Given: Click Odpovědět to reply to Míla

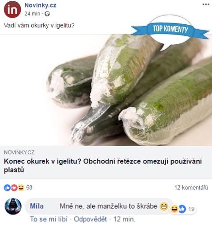Looking at the screenshot, I should [x=90, y=219].
